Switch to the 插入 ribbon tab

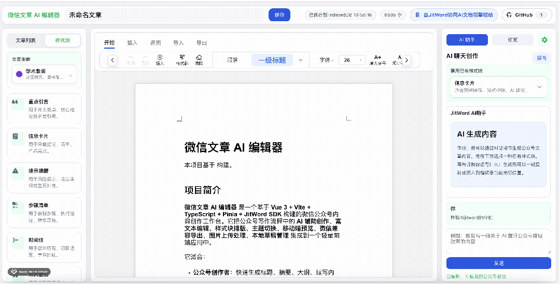click(x=132, y=43)
